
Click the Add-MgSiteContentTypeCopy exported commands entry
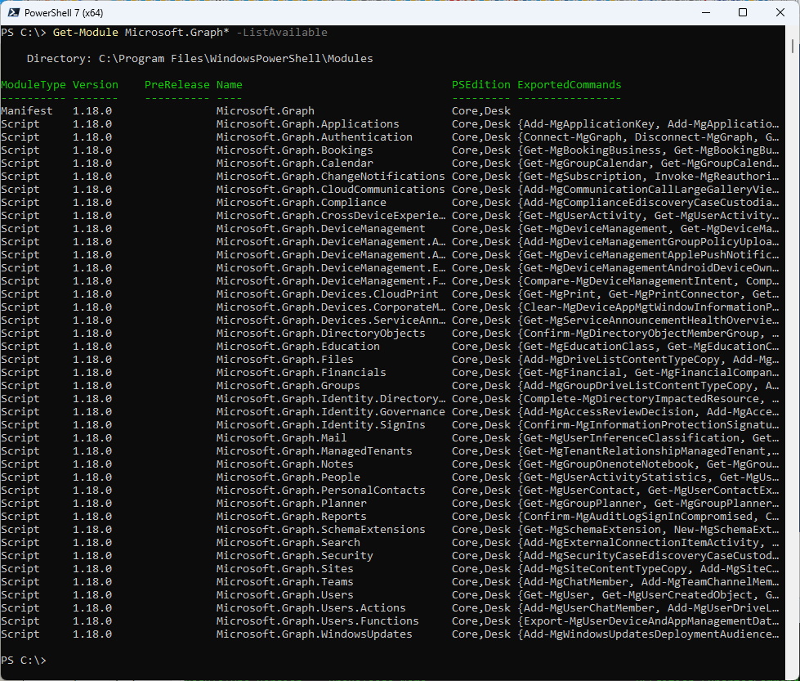[649, 569]
